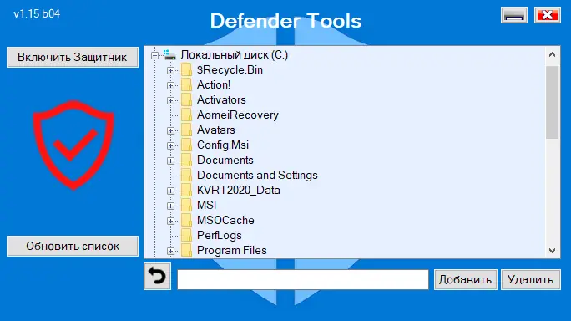
Task: Select the MSI label
Action: pos(206,205)
